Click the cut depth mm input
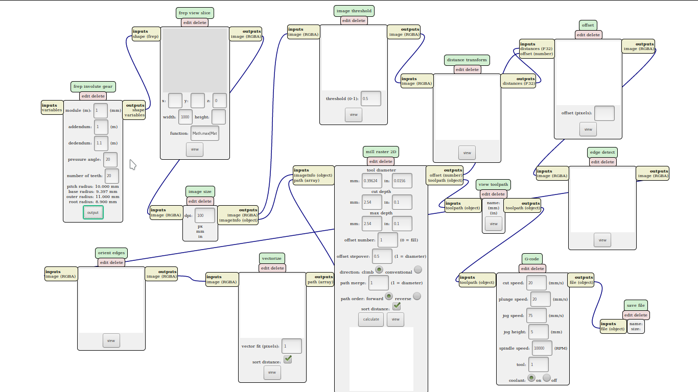The height and width of the screenshot is (392, 698). click(372, 202)
